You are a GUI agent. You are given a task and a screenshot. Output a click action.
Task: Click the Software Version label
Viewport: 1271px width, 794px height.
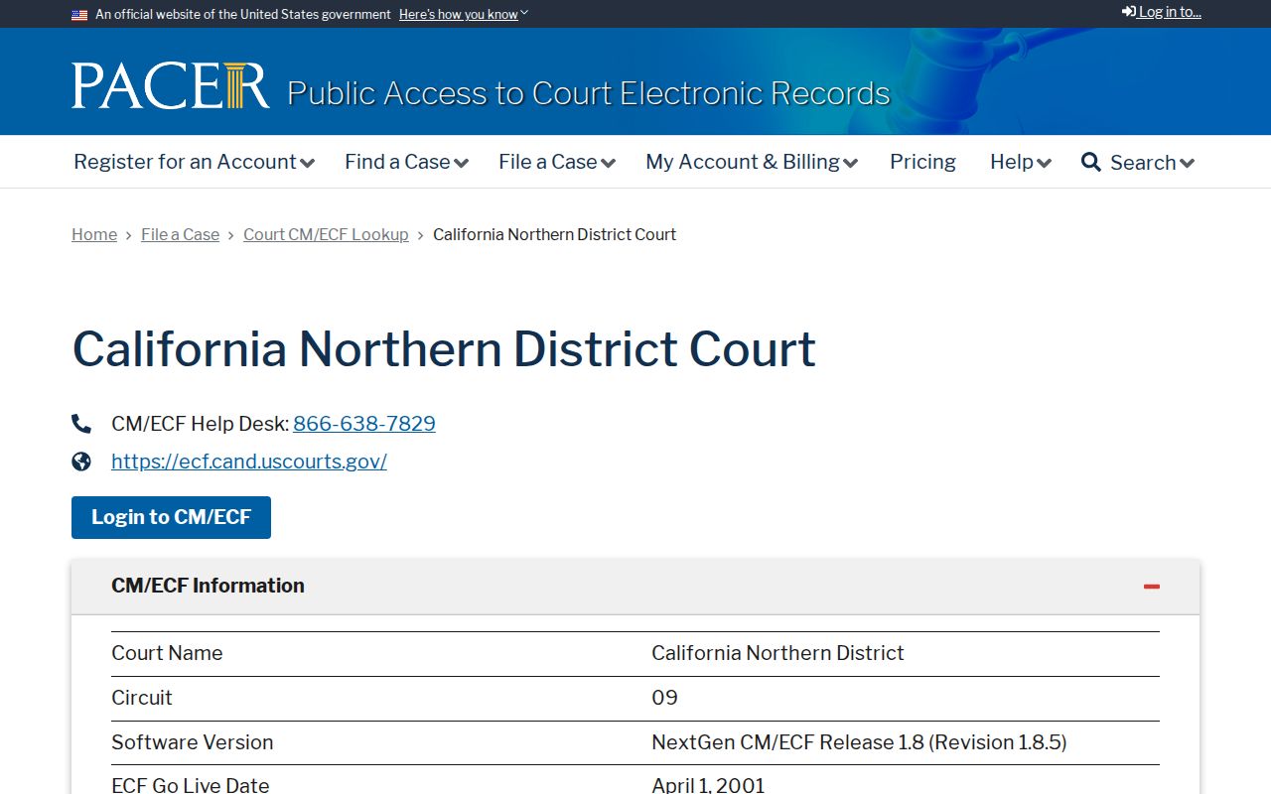(x=193, y=742)
